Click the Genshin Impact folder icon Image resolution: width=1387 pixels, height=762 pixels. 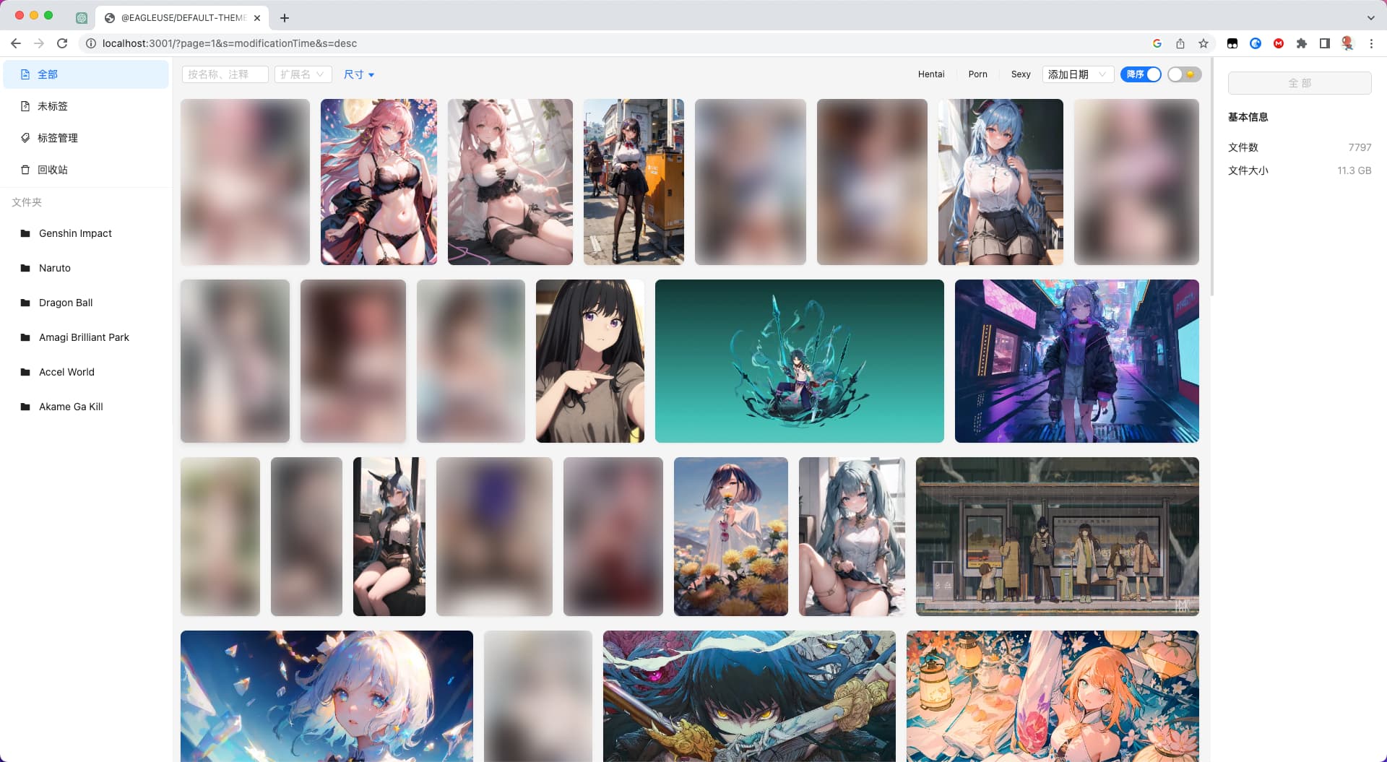point(25,233)
